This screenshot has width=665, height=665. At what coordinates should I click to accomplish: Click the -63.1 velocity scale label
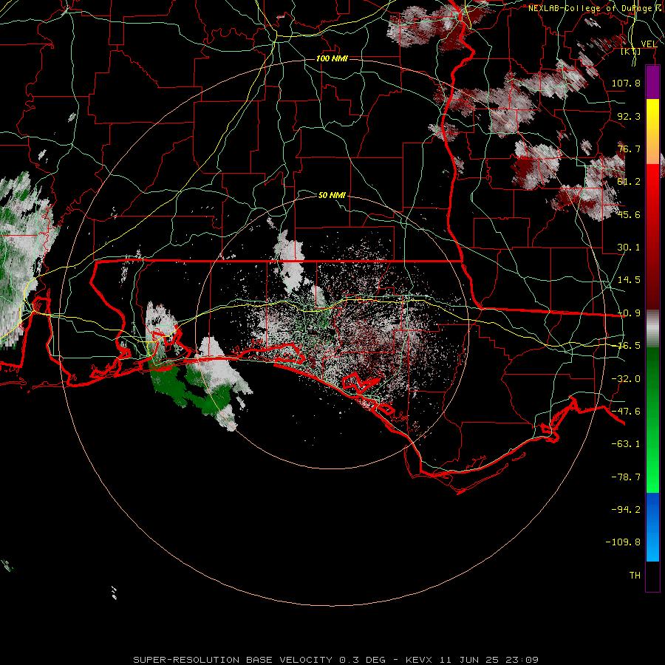626,444
